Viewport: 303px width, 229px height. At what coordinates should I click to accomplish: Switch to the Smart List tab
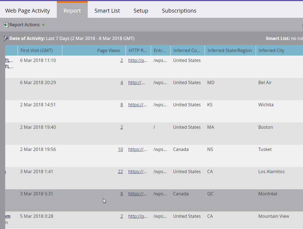pos(107,11)
